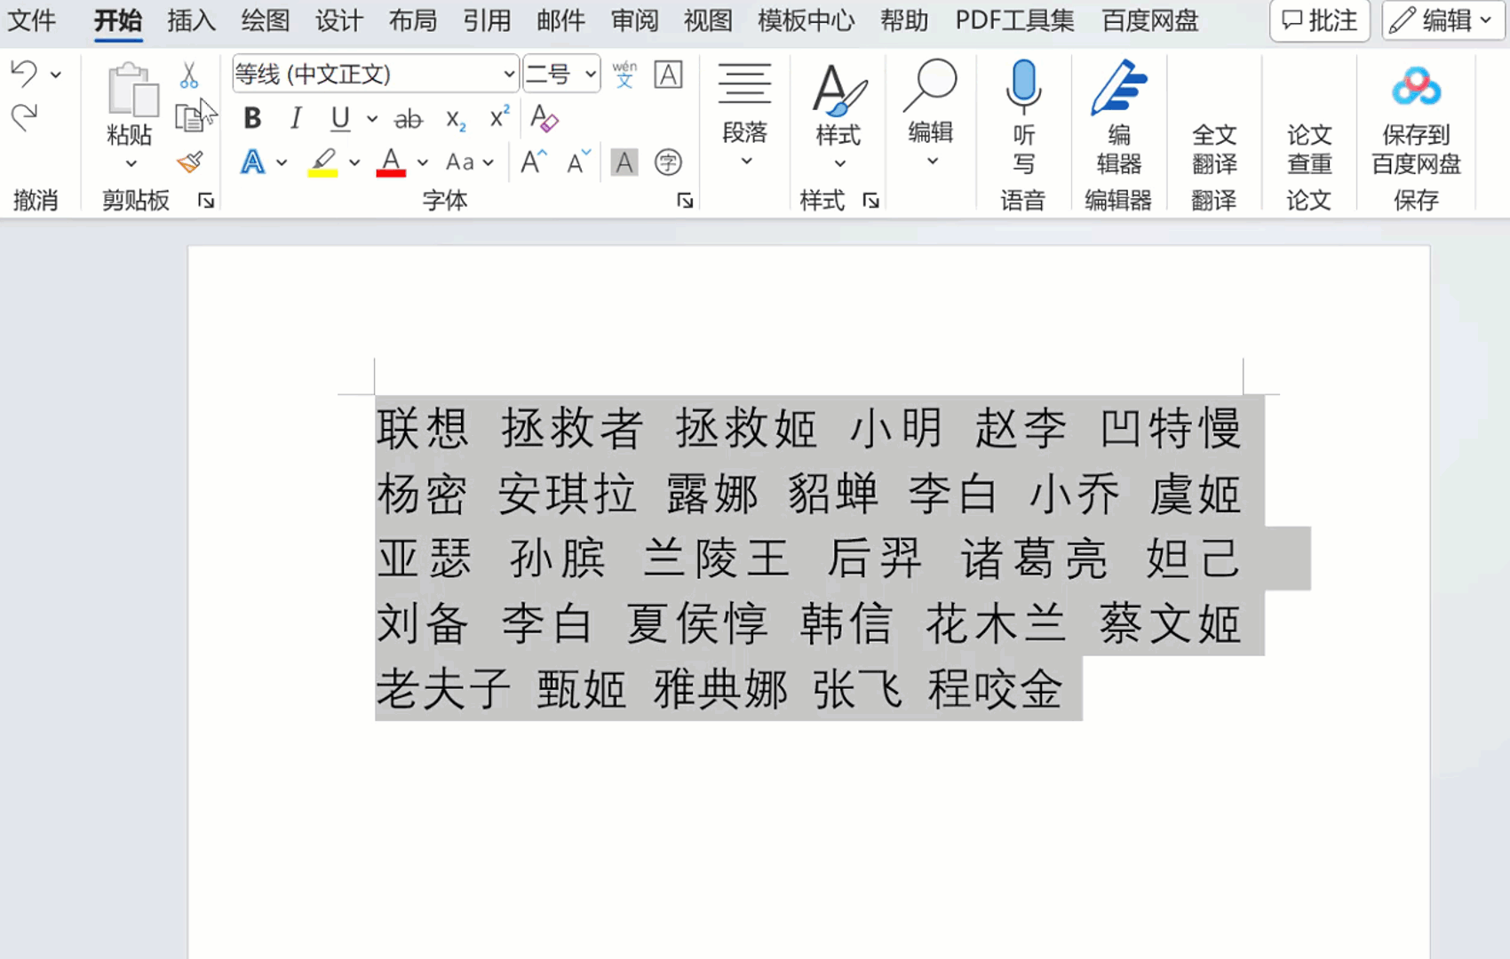This screenshot has width=1510, height=959.
Task: Clear all formatting with the eraser icon
Action: pos(544,118)
